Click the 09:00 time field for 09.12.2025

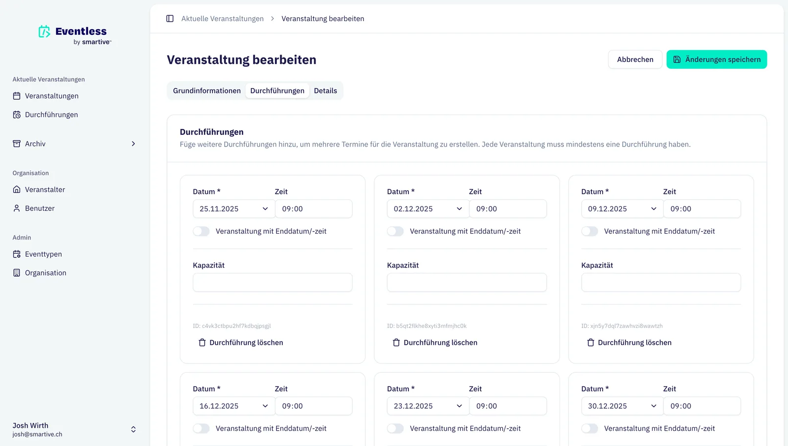tap(702, 209)
